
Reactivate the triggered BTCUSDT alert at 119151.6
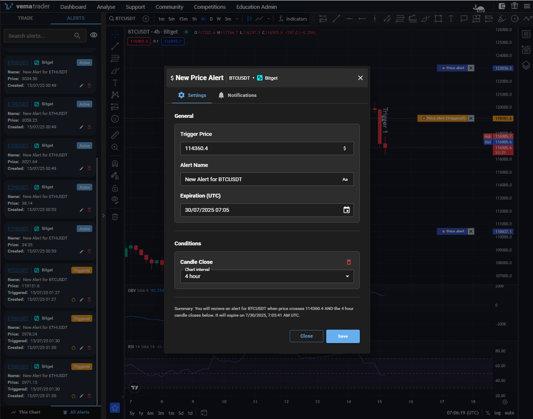tap(73, 299)
